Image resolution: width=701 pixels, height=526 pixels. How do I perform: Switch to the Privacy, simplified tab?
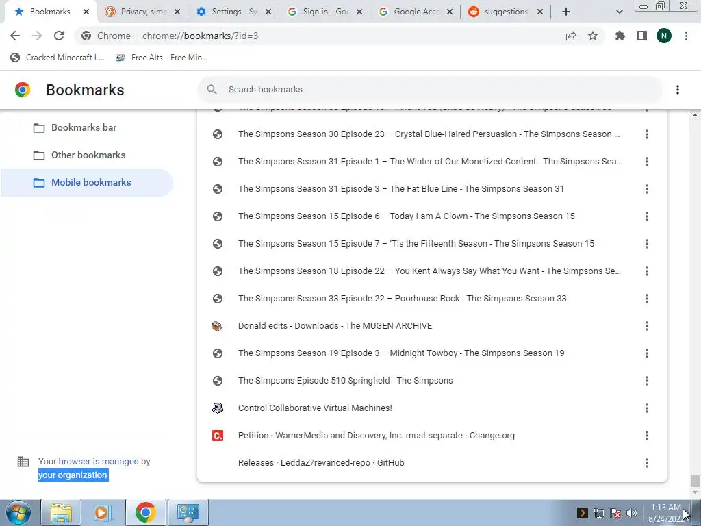pyautogui.click(x=142, y=12)
